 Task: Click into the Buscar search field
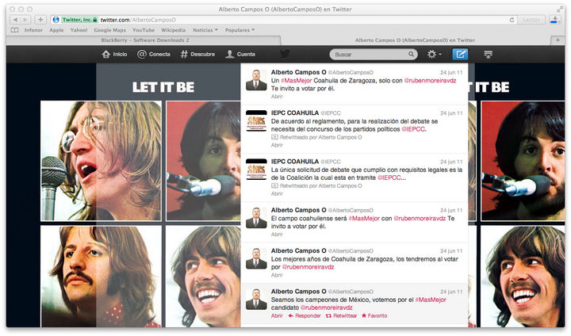point(369,55)
